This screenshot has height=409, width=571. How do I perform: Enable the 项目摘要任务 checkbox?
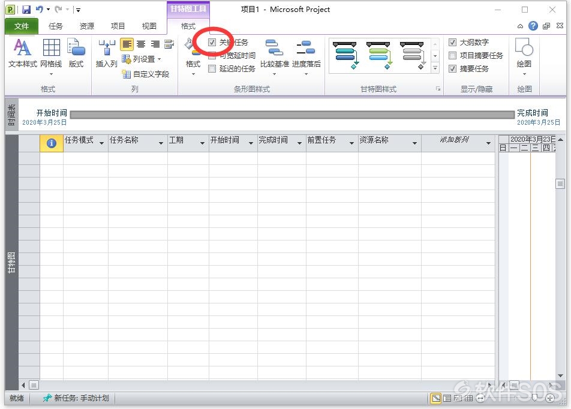[452, 55]
